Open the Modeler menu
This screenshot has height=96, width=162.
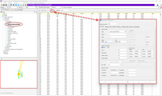10,3
